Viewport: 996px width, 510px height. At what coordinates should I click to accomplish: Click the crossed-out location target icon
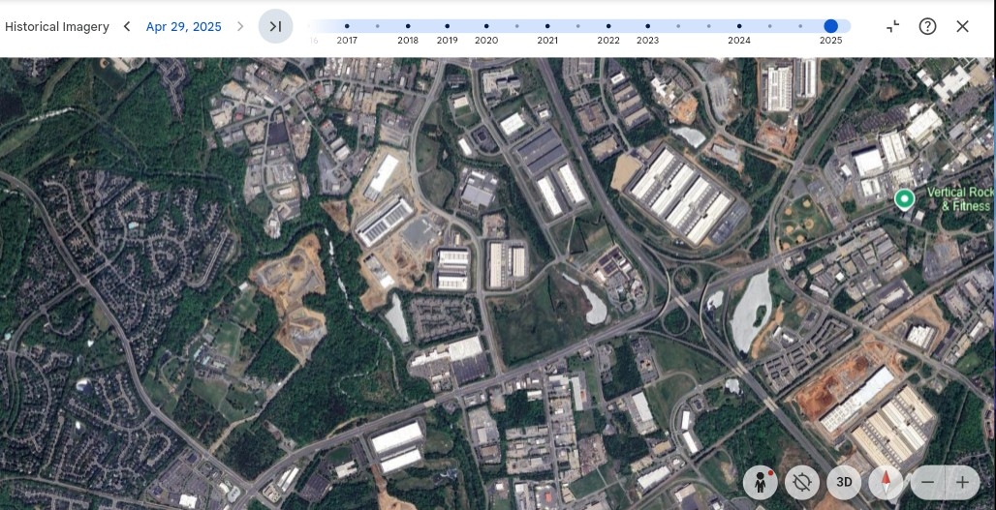[x=802, y=482]
